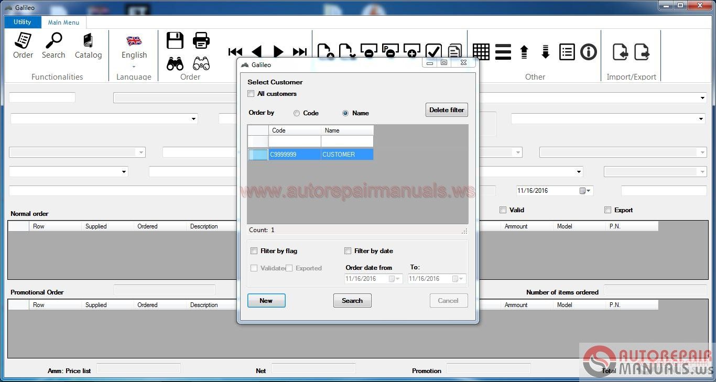Switch to the Main Menu tab
The height and width of the screenshot is (382, 716).
64,23
